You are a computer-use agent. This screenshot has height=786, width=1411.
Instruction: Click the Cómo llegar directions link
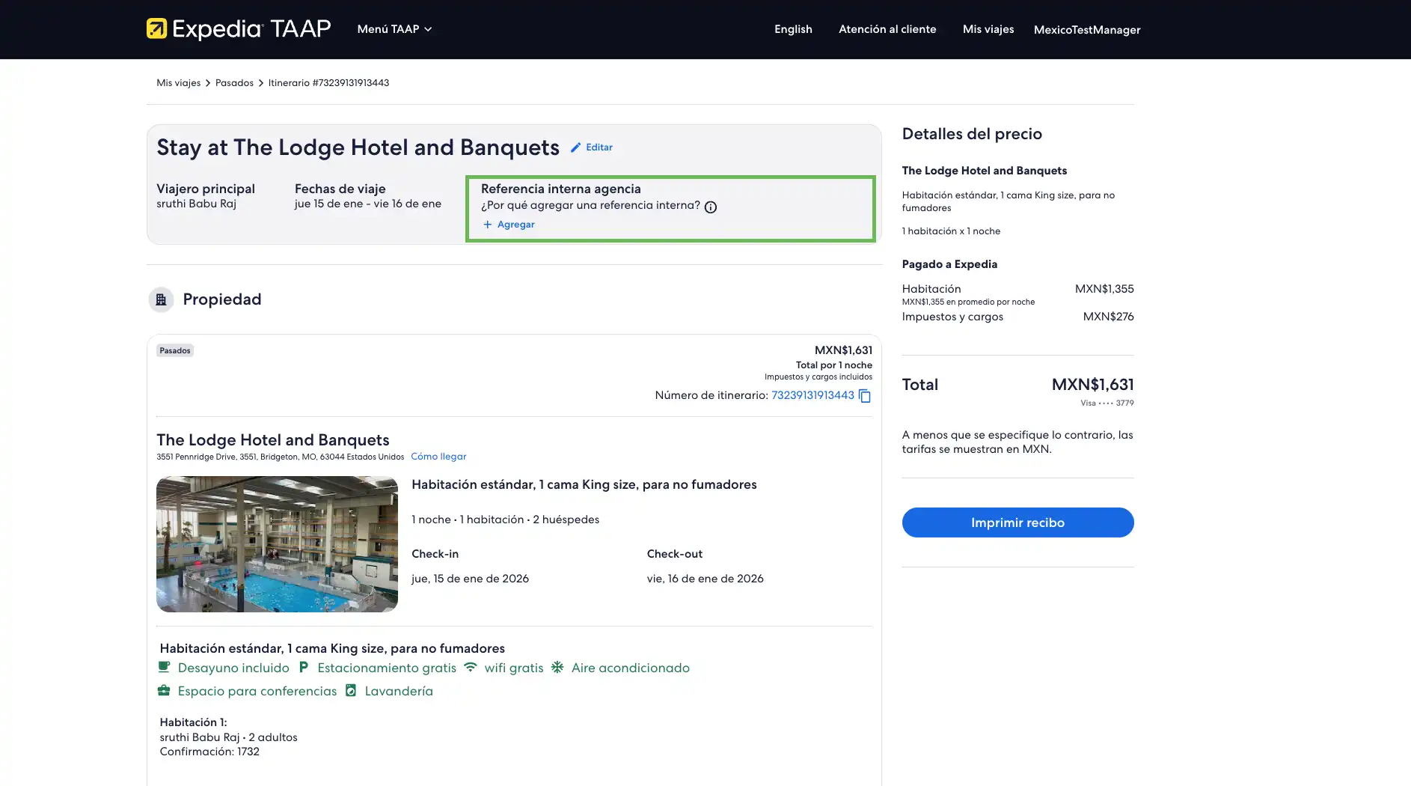[438, 457]
